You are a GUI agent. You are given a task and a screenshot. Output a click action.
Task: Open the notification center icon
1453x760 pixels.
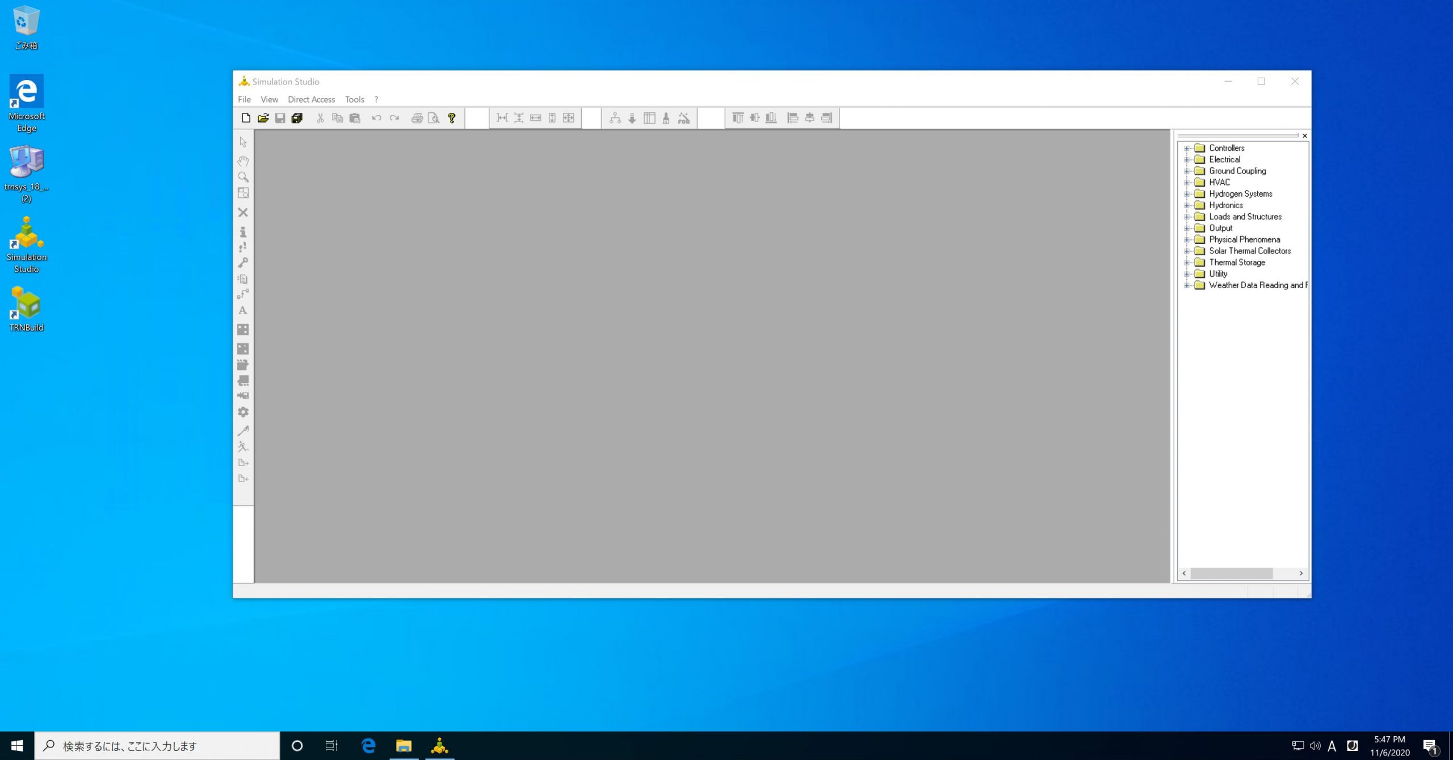coord(1430,746)
